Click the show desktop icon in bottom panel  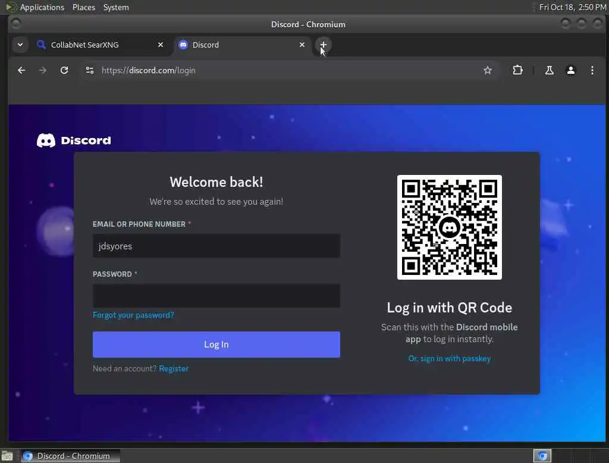[7, 456]
